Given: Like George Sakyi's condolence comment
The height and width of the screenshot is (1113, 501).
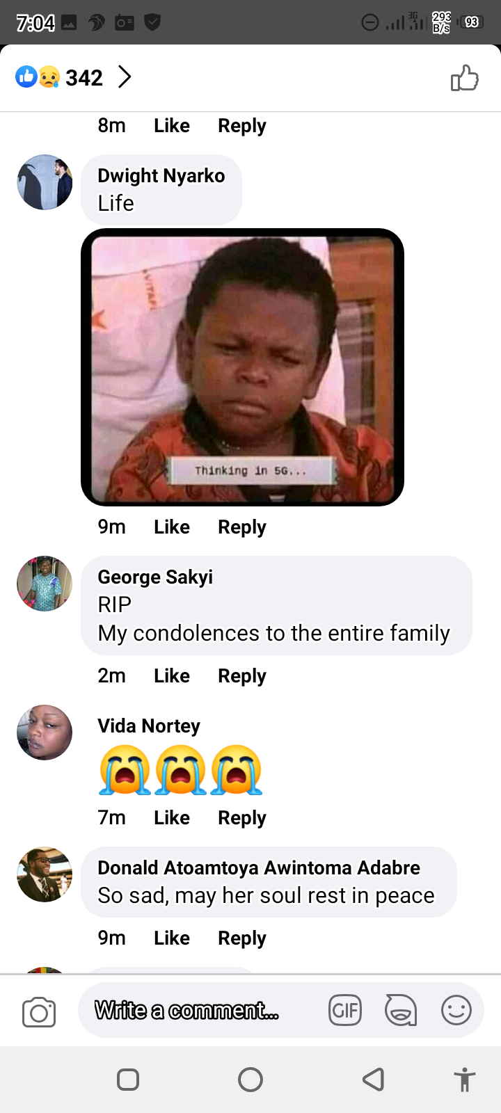Looking at the screenshot, I should tap(172, 676).
